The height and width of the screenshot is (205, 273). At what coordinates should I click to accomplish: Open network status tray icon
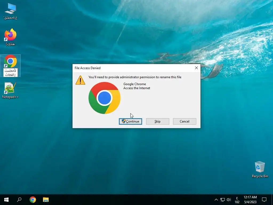[223, 200]
